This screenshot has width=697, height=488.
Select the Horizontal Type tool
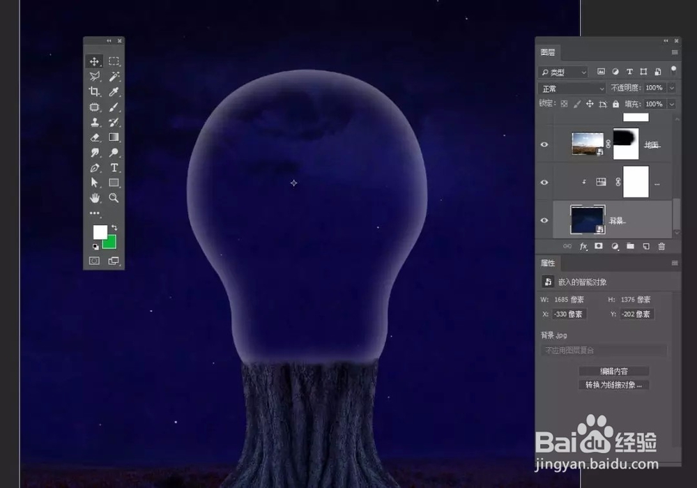pos(114,168)
